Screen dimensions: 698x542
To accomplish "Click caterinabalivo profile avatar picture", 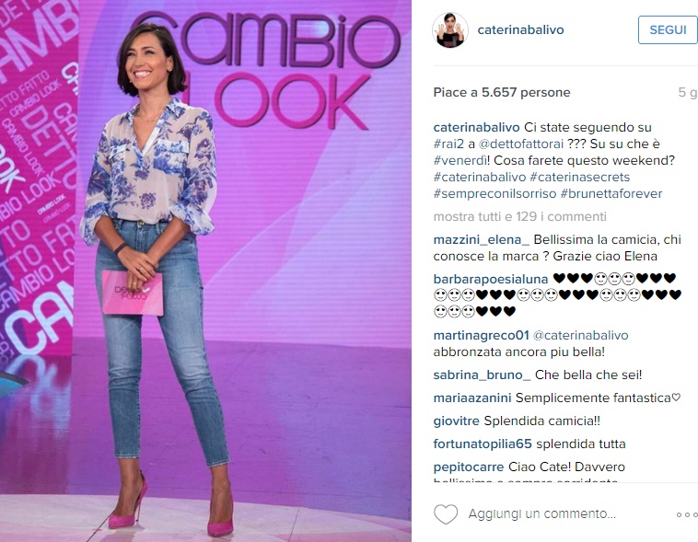I will [x=450, y=29].
